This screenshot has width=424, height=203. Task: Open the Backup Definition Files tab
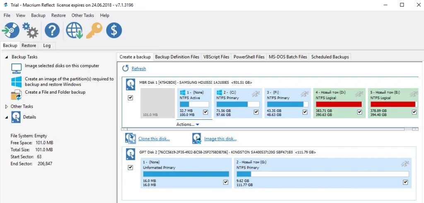tap(177, 57)
